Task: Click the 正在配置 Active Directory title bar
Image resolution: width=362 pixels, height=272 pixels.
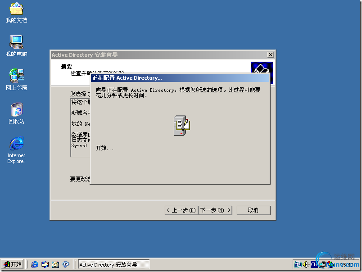Action: (180, 78)
